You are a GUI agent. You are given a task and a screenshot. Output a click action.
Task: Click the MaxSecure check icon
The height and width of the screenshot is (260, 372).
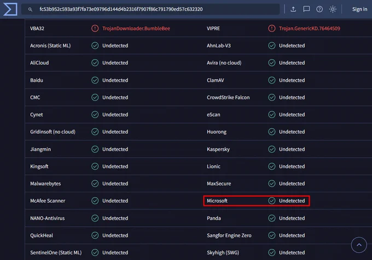point(272,184)
